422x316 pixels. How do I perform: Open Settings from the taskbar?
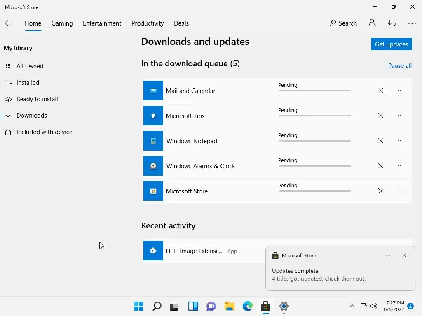click(284, 306)
